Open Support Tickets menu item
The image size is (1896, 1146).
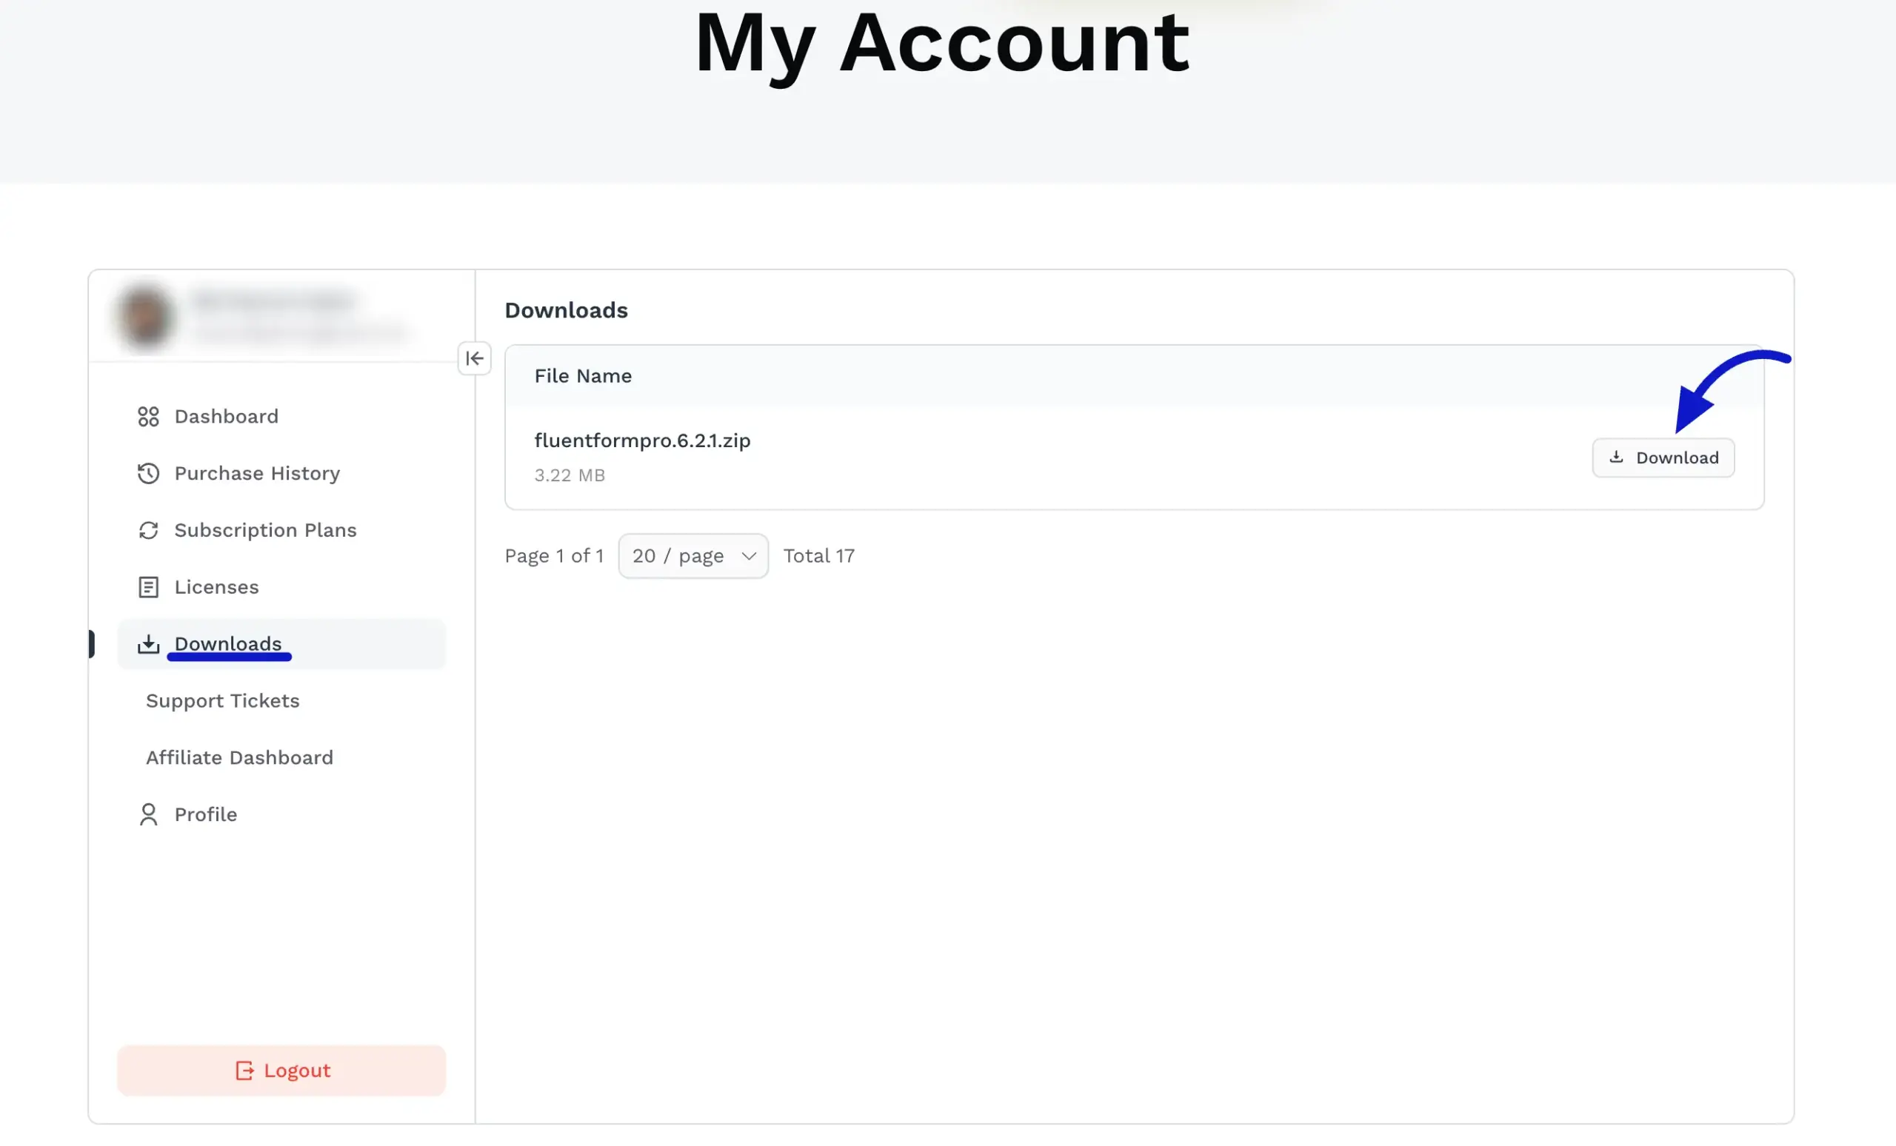pyautogui.click(x=222, y=700)
